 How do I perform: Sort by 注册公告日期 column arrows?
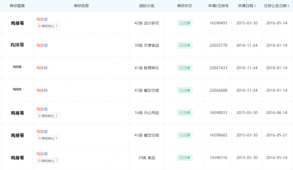(x=288, y=6)
